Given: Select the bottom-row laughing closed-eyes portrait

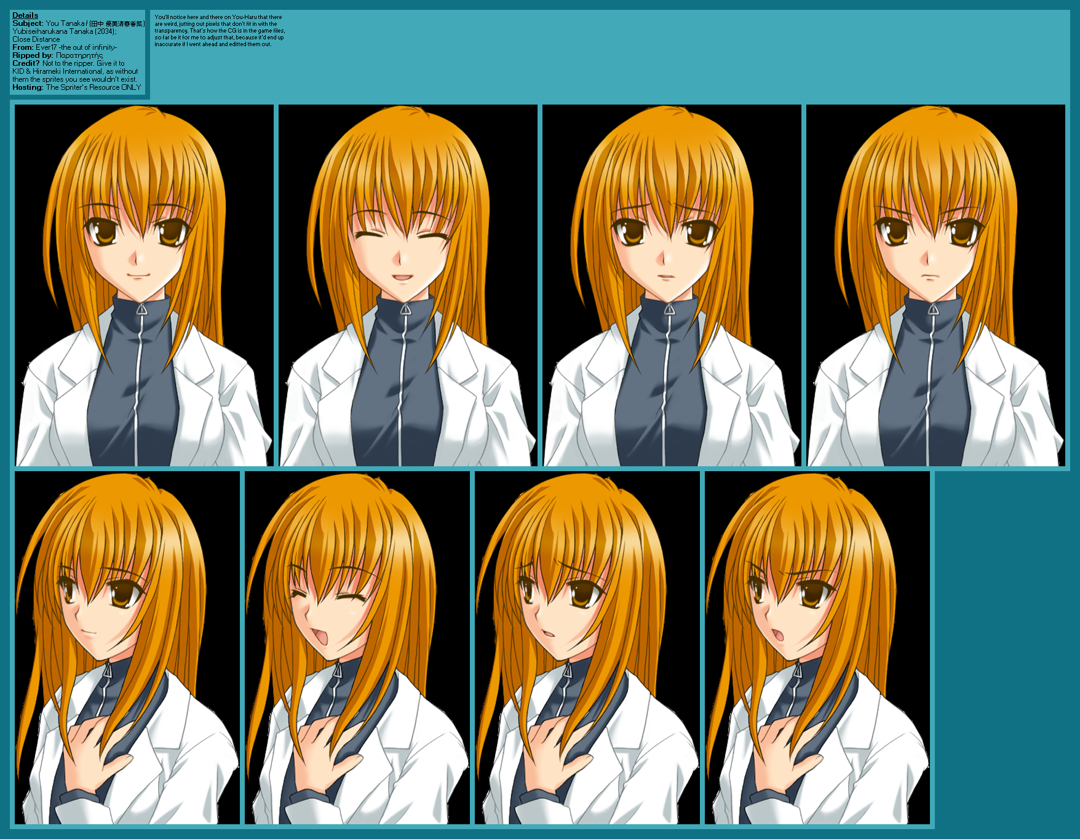Looking at the screenshot, I should click(x=357, y=648).
